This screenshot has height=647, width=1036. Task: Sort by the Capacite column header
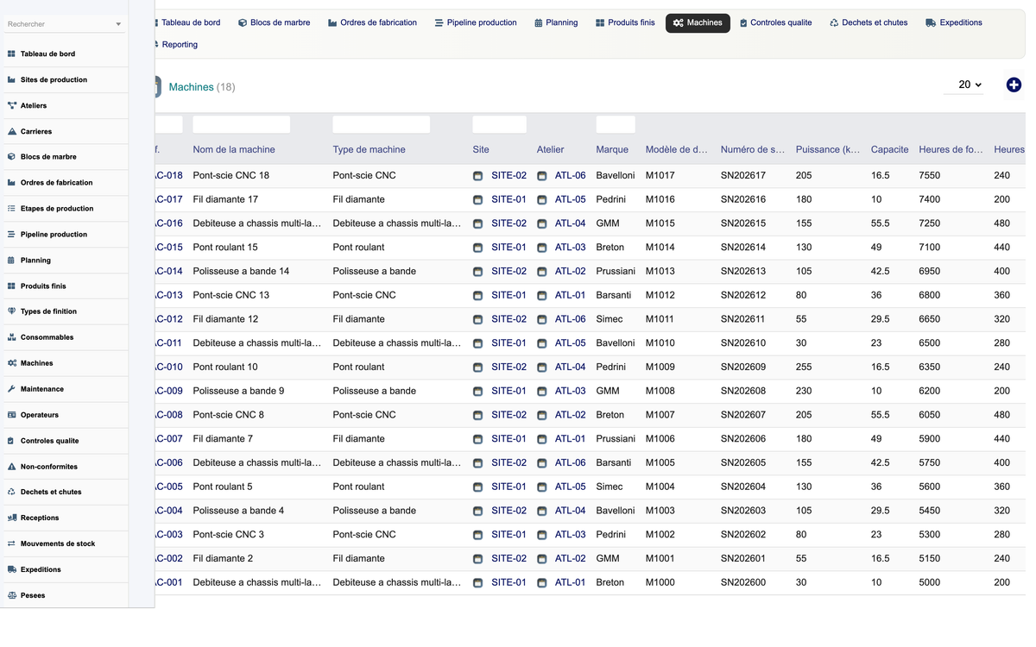coord(889,150)
